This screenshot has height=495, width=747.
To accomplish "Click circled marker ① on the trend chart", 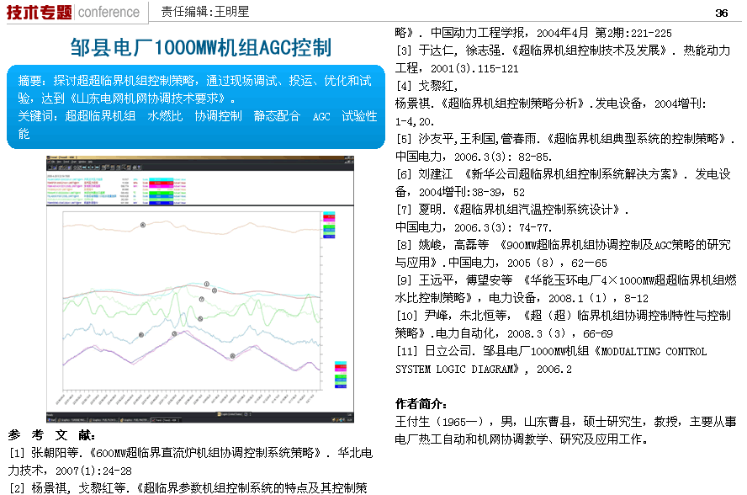I will pos(207,285).
